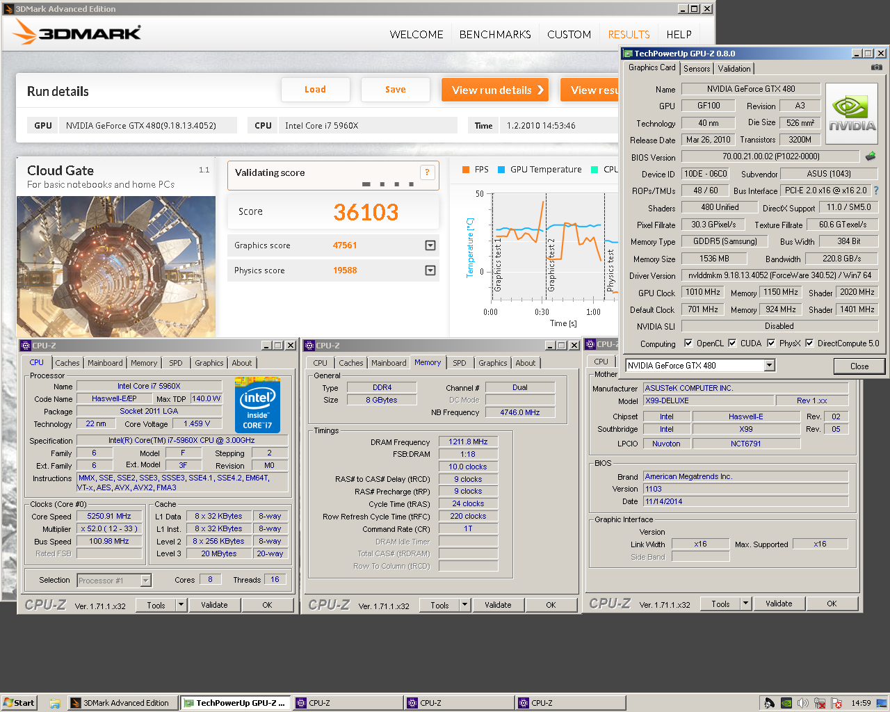Switch to the Validation tab in GPU-Z
The width and height of the screenshot is (890, 712).
(734, 68)
